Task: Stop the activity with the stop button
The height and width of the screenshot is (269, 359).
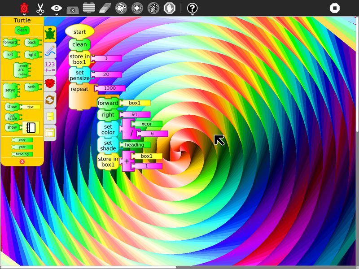Action: 335,8
